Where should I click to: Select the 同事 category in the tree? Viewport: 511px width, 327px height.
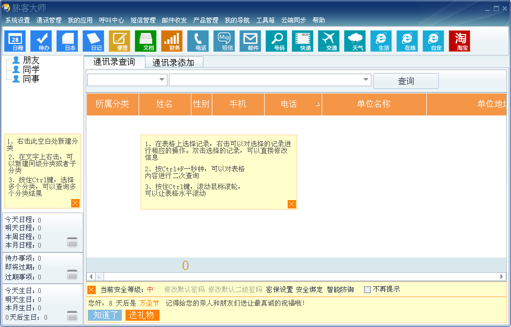(x=31, y=79)
